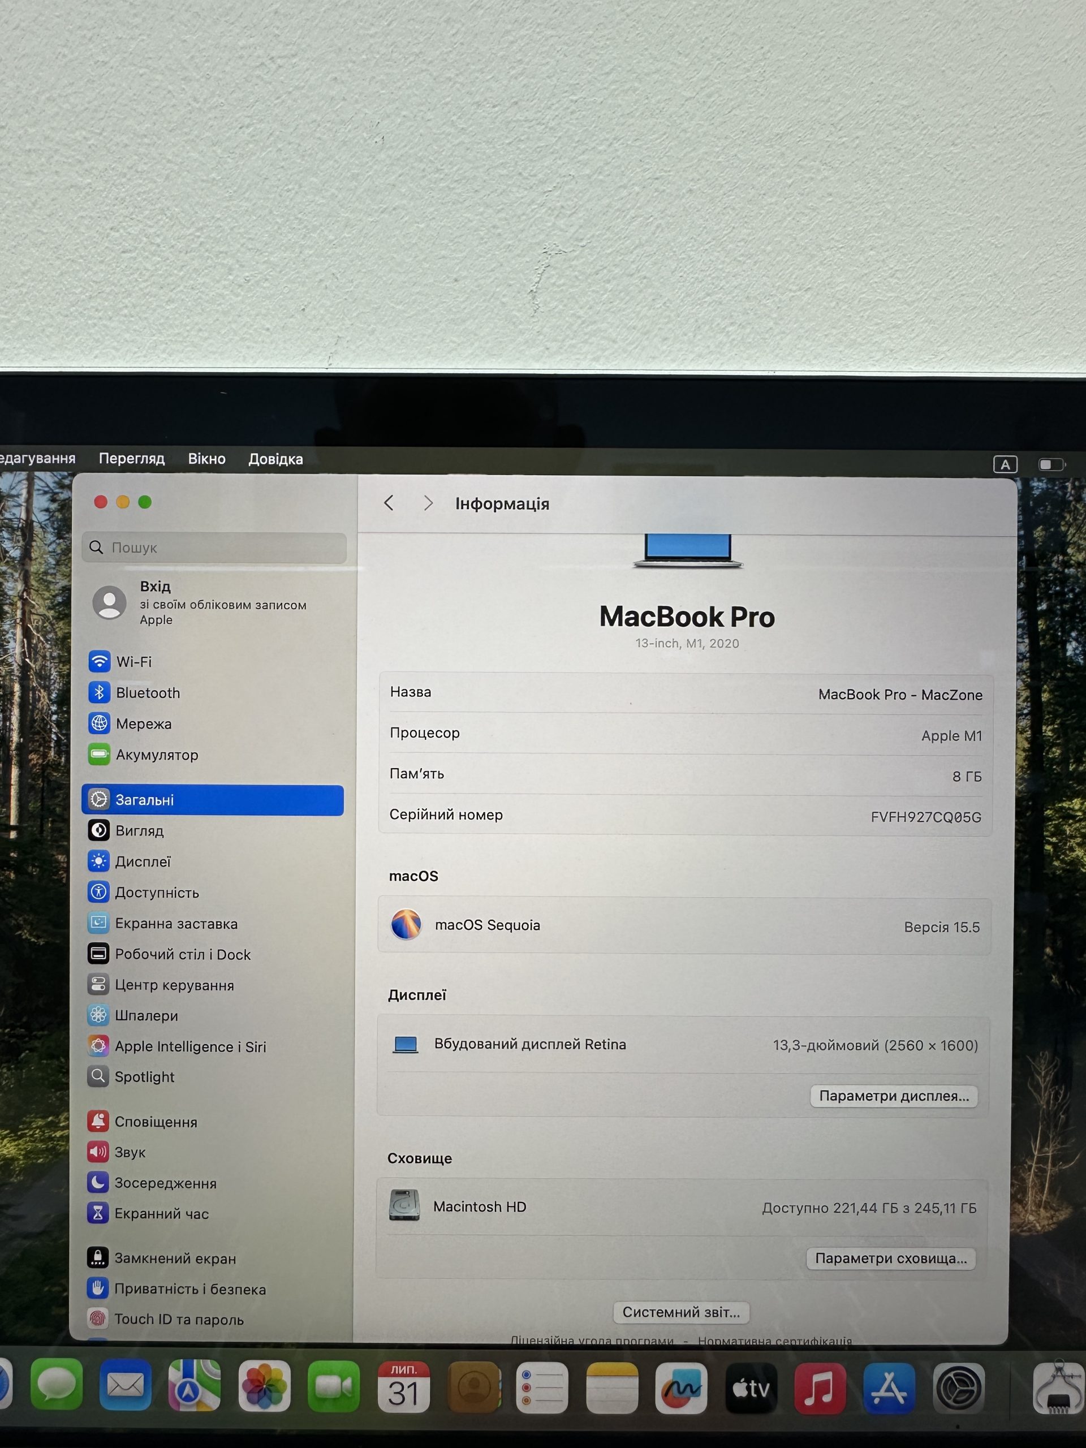Click Параметри сховища button
The width and height of the screenshot is (1086, 1448).
coord(891,1258)
